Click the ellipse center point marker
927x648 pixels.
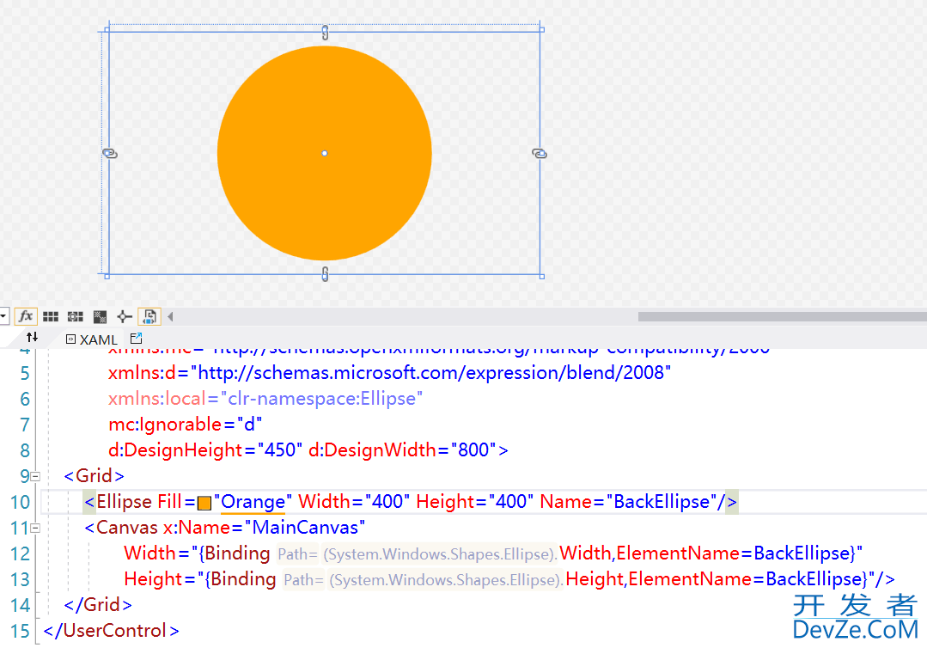point(325,153)
